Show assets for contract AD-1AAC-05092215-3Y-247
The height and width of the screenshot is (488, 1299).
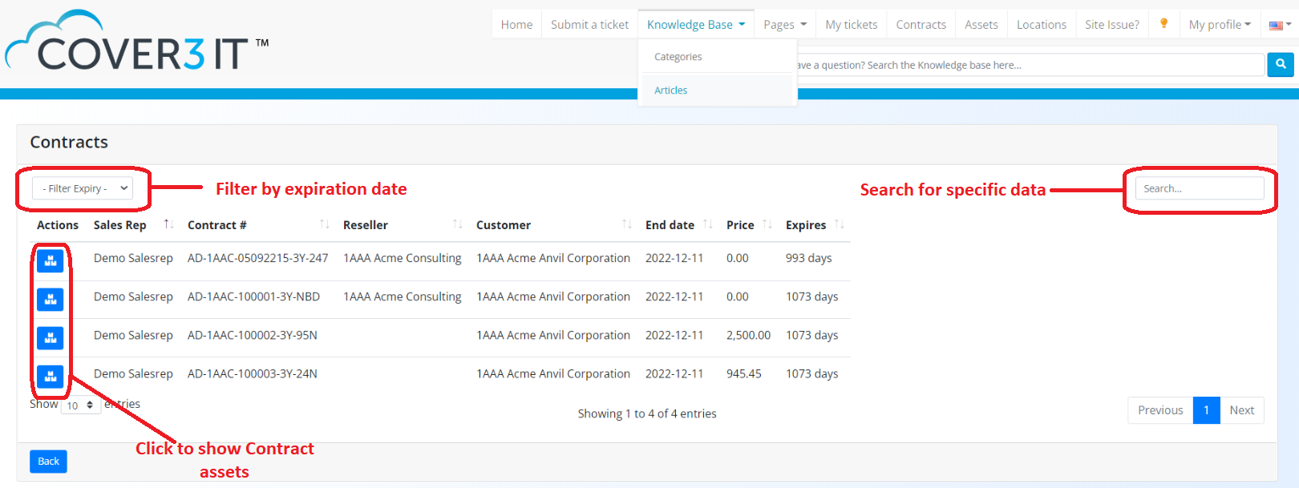[x=50, y=261]
